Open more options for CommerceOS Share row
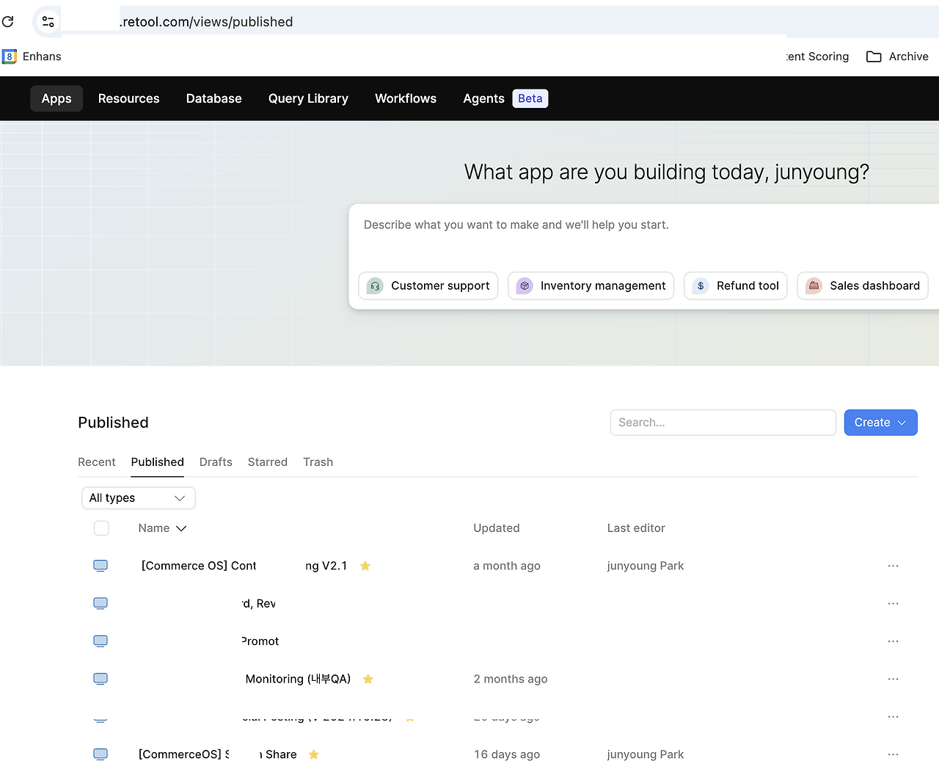Viewport: 939px width, 780px height. tap(893, 754)
